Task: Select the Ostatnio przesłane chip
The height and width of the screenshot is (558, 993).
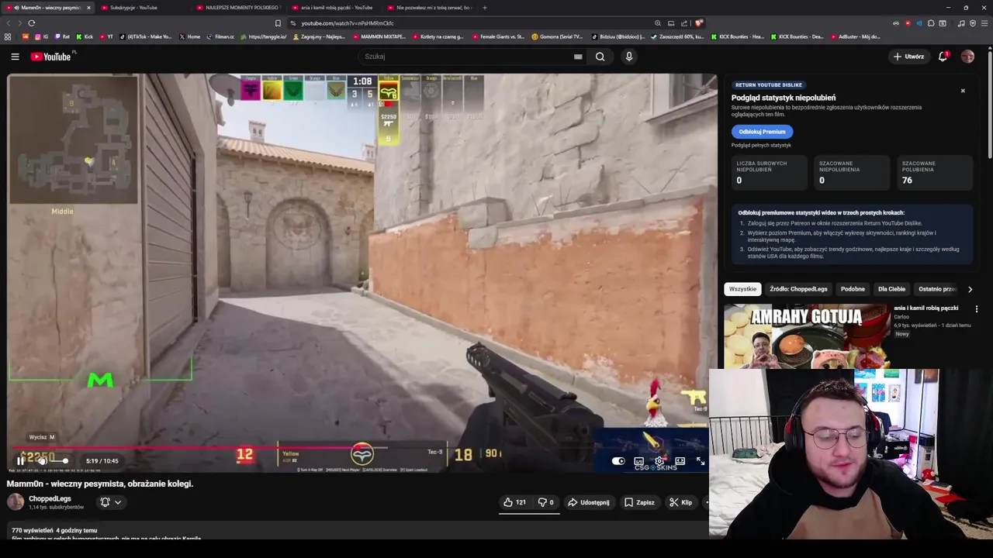Action: [937, 289]
